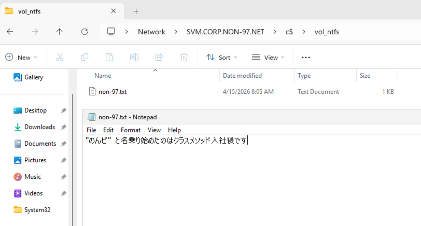This screenshot has height=226, width=421.
Task: Click the non-97.txt file icon
Action: tap(92, 92)
